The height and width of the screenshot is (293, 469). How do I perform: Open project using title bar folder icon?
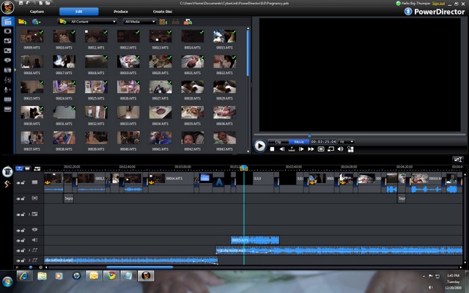coord(48,3)
